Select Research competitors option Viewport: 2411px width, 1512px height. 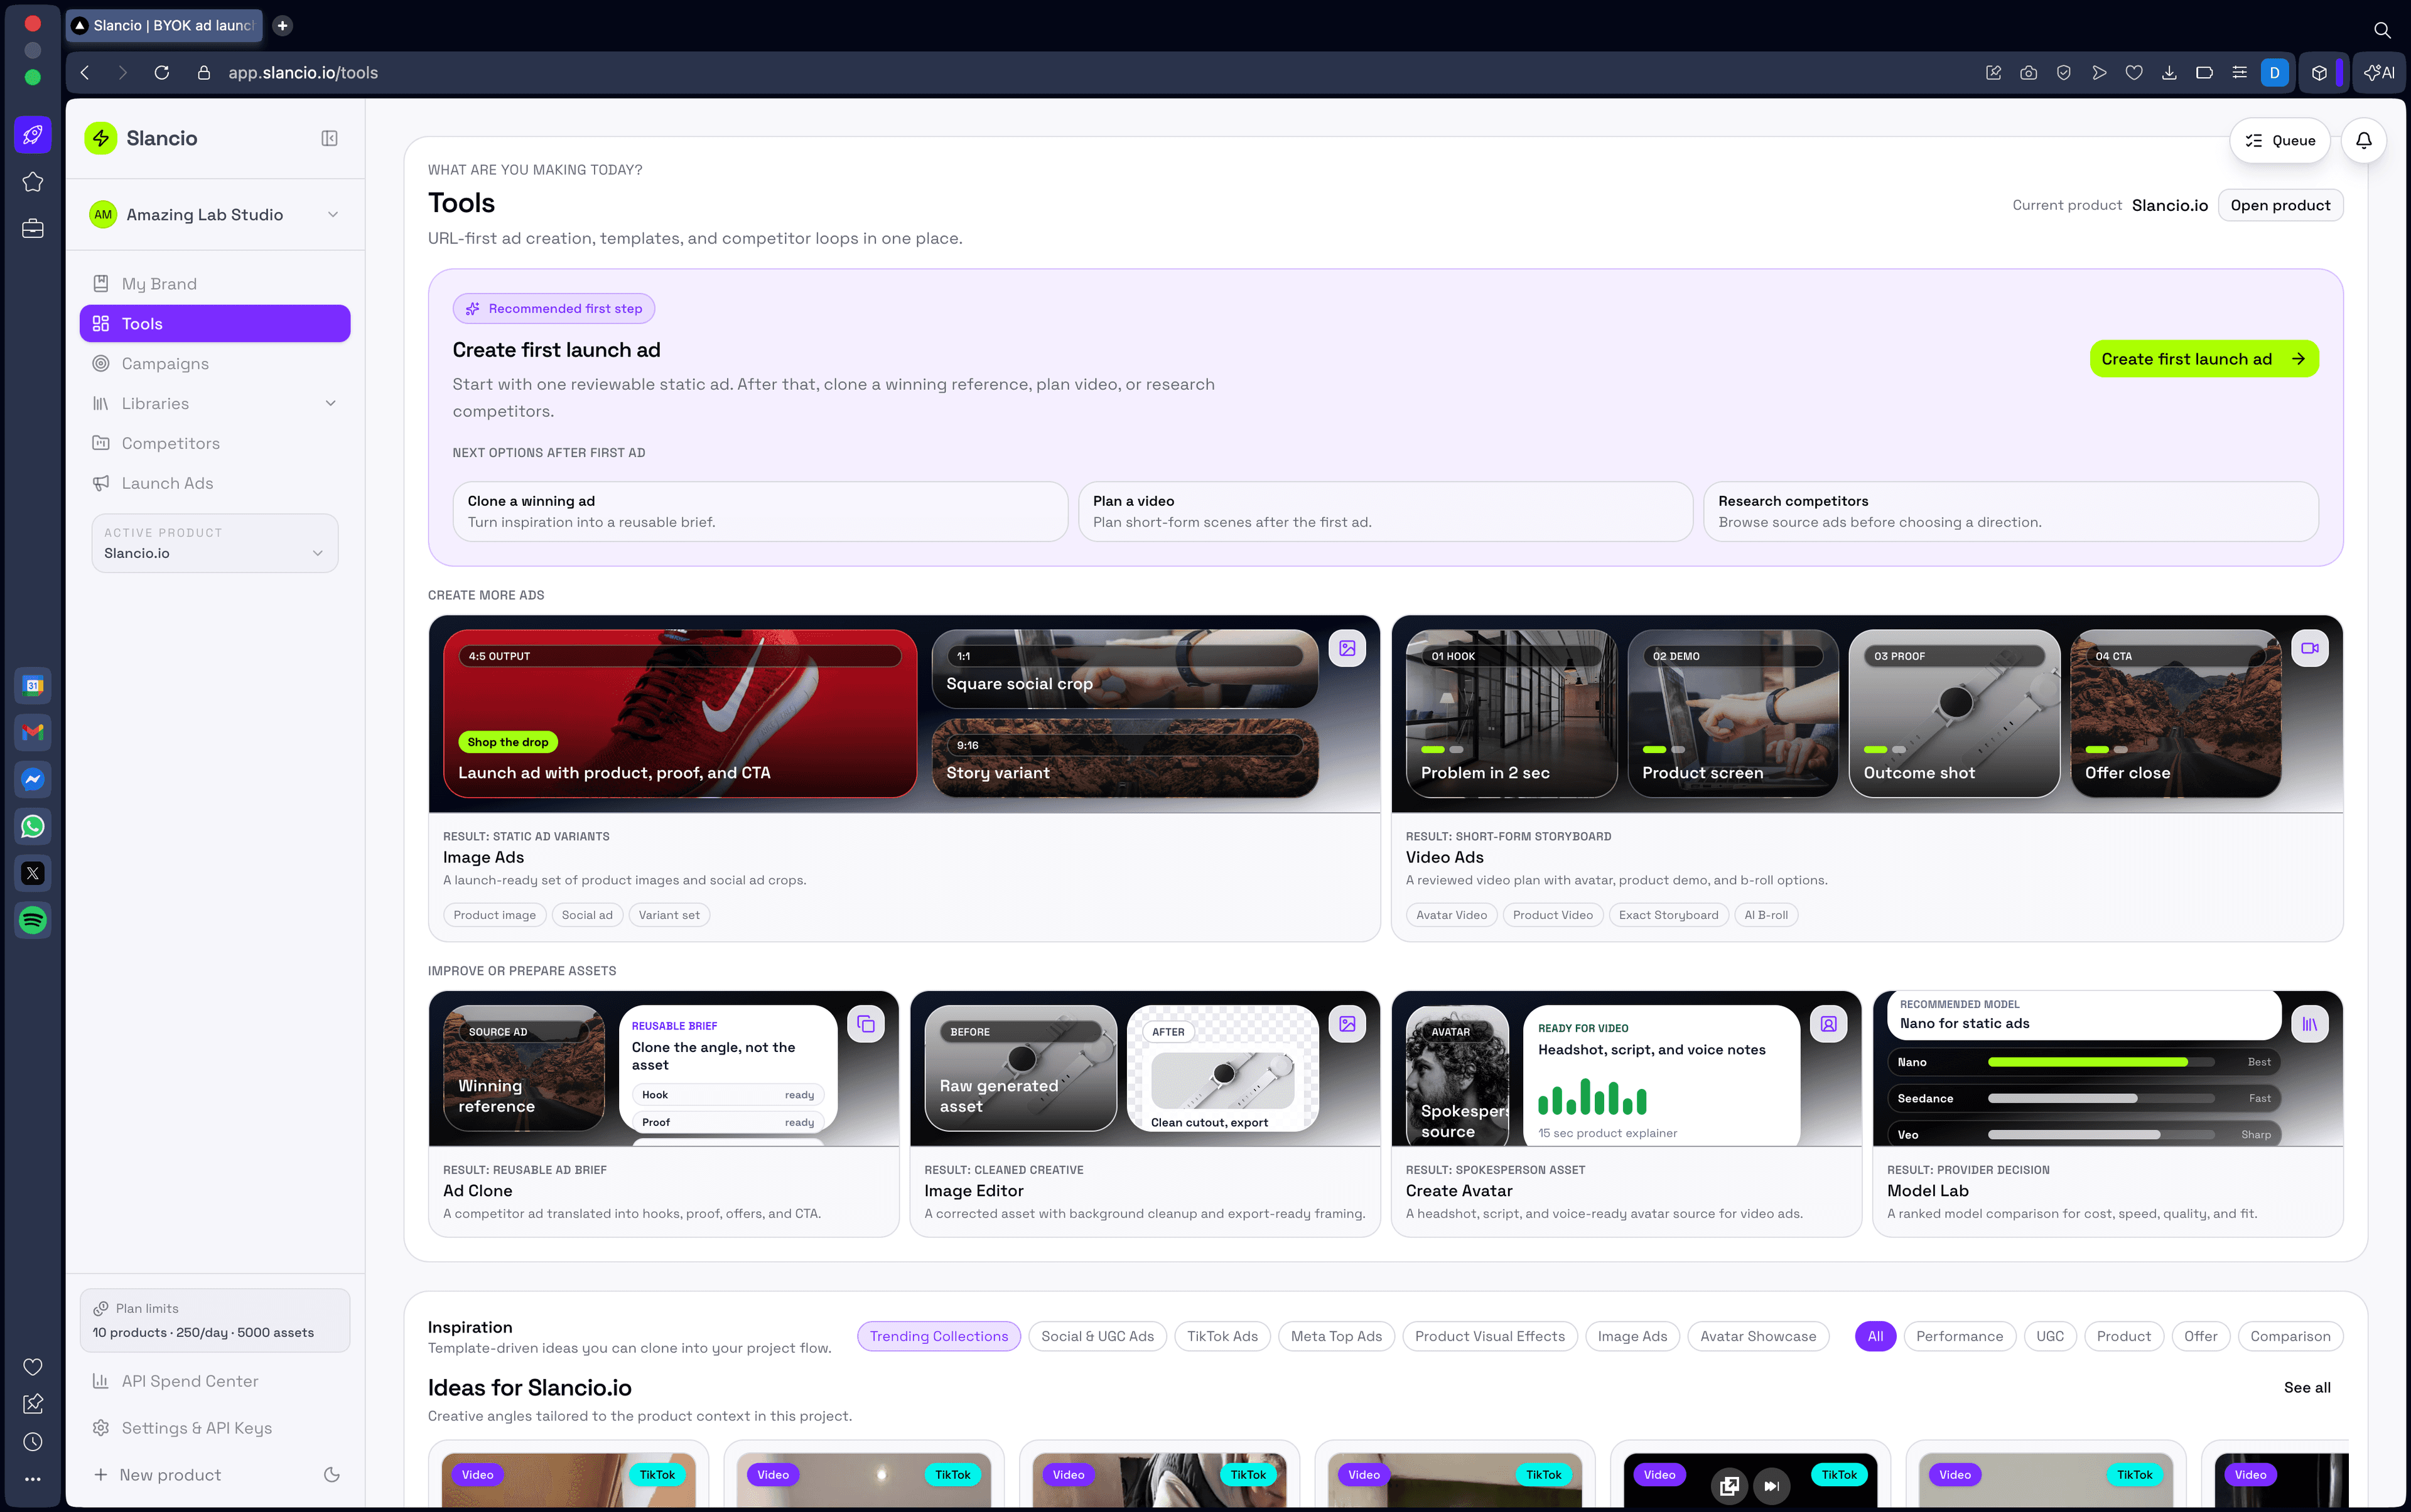pyautogui.click(x=2011, y=511)
